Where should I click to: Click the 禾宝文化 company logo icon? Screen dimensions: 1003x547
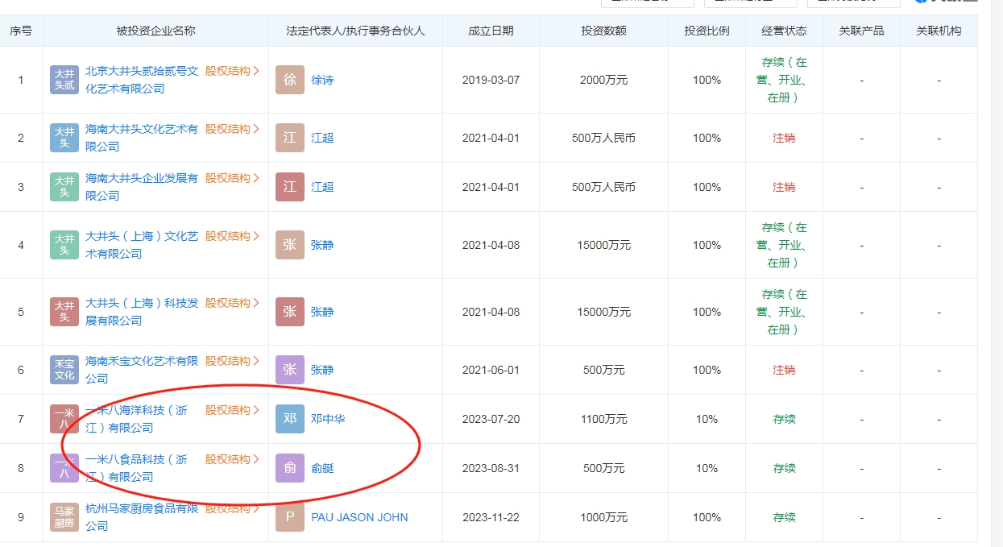click(64, 370)
